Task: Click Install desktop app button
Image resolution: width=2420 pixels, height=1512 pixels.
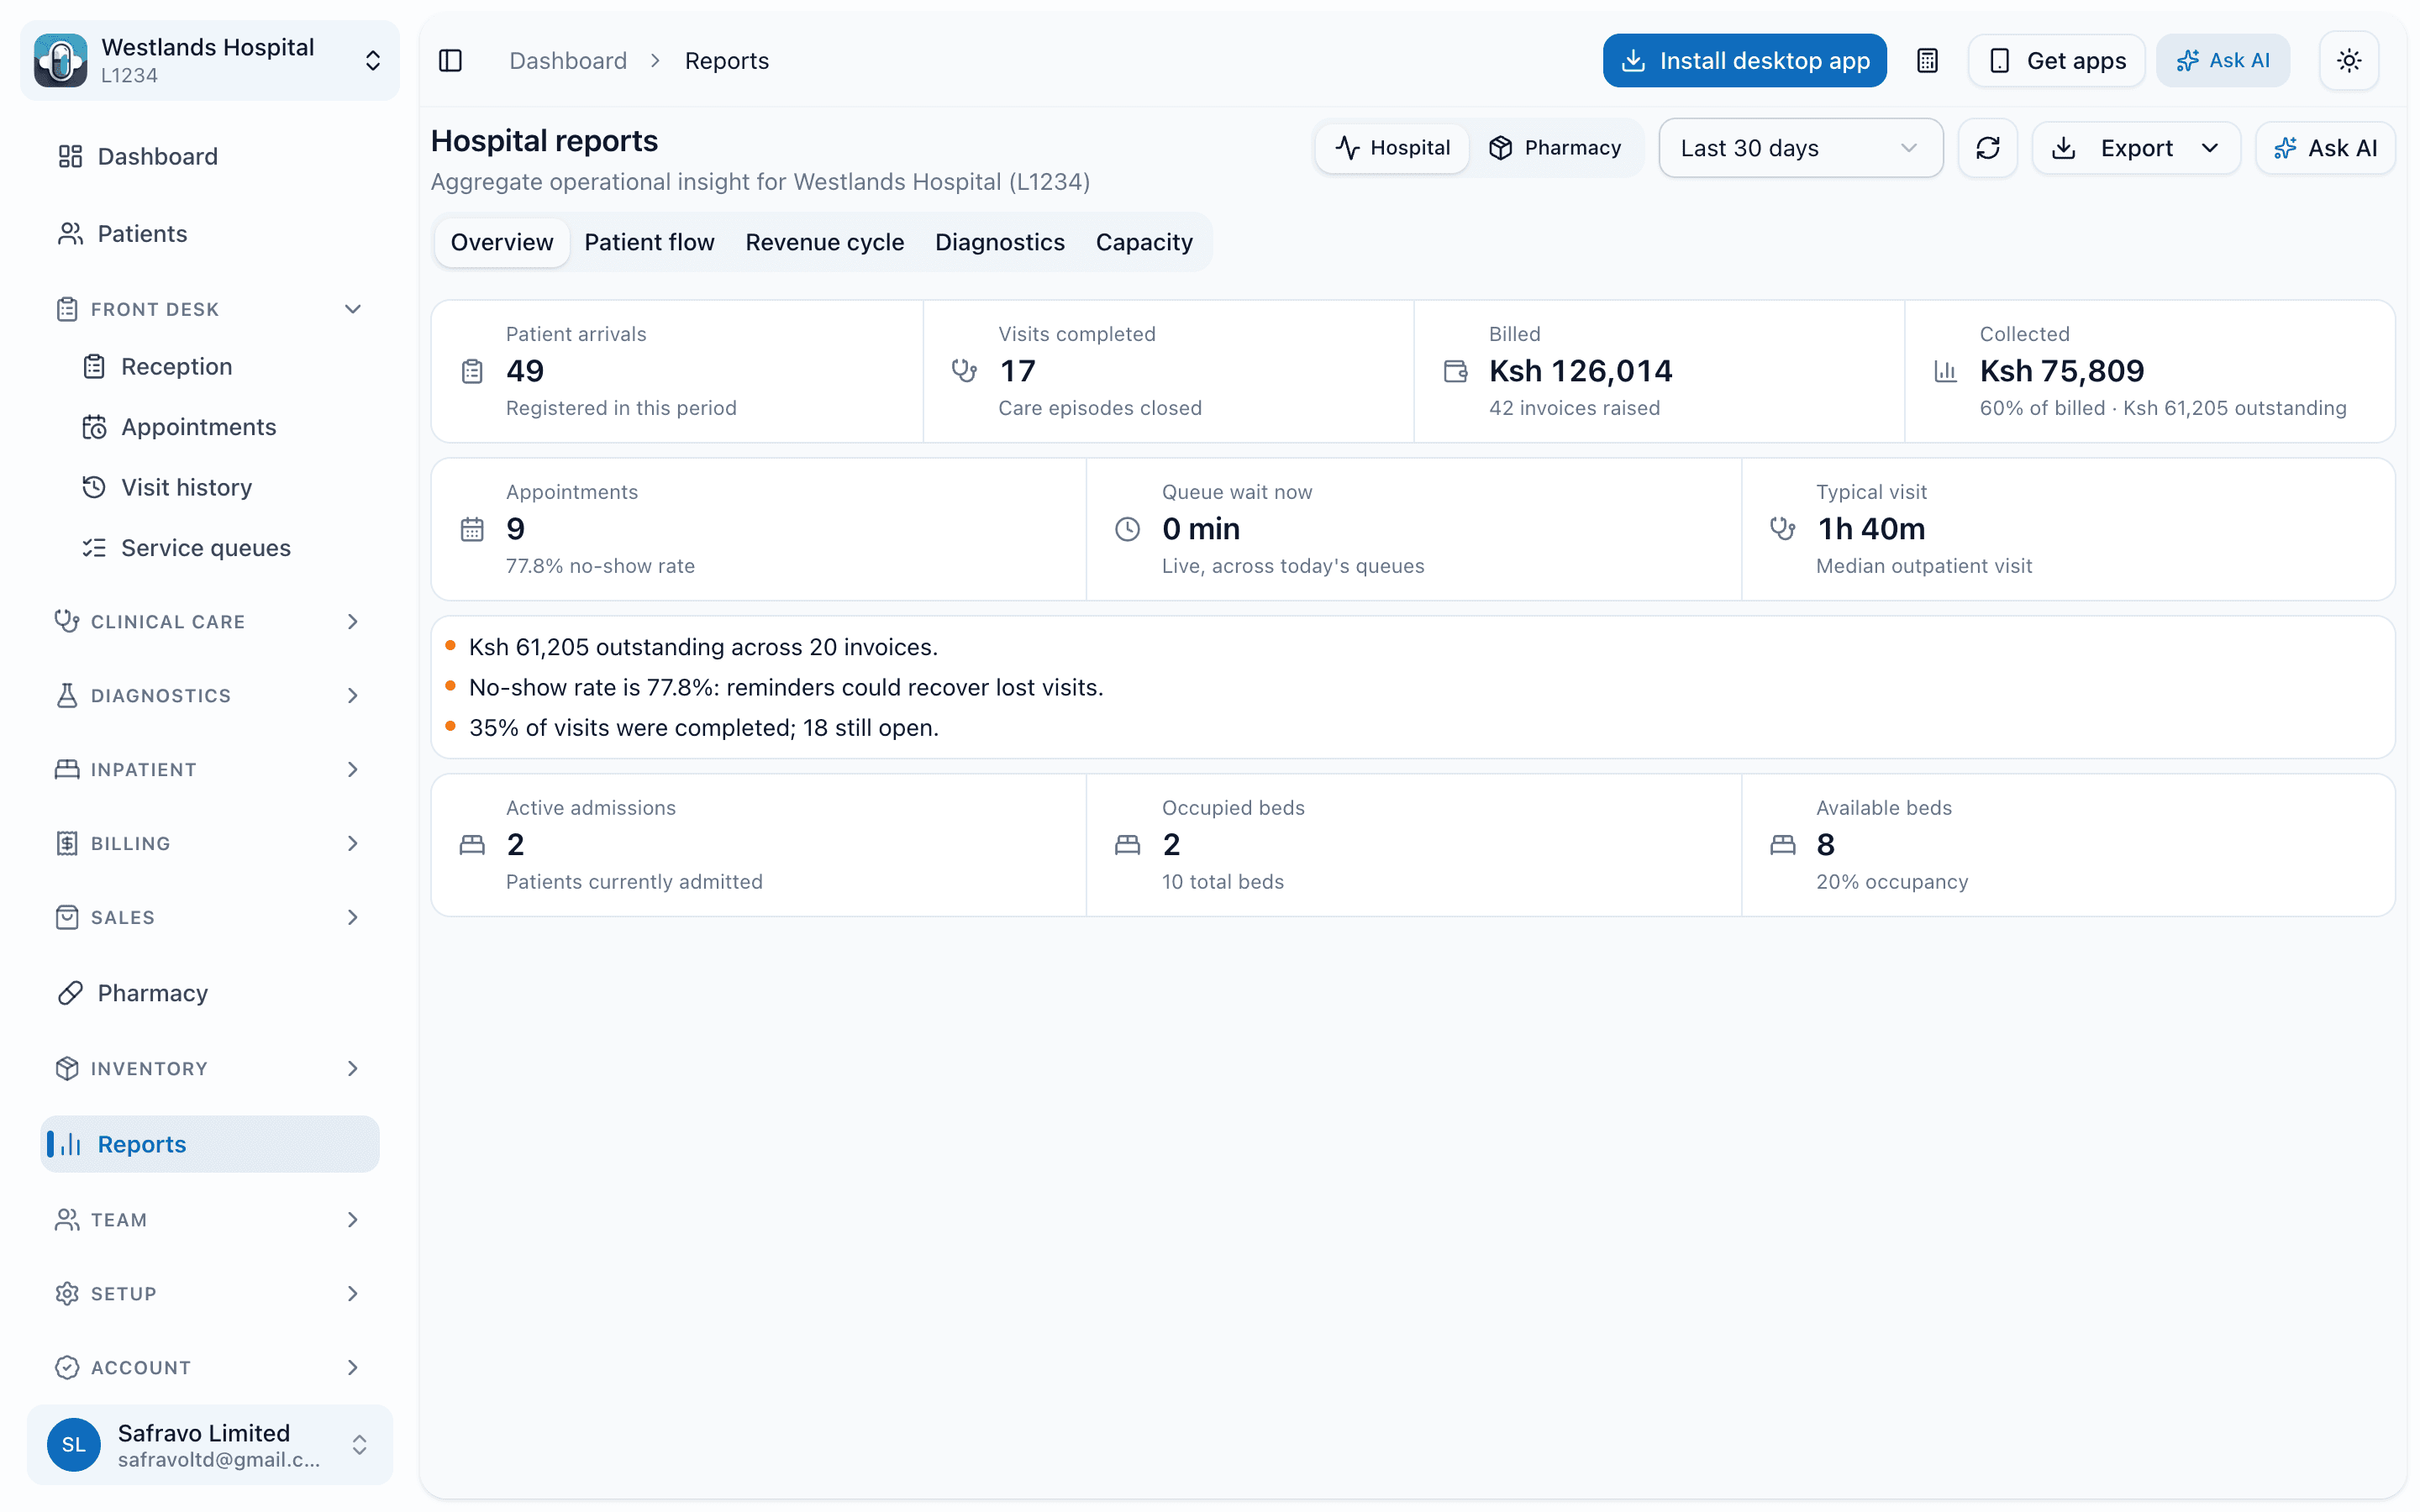Action: point(1744,61)
